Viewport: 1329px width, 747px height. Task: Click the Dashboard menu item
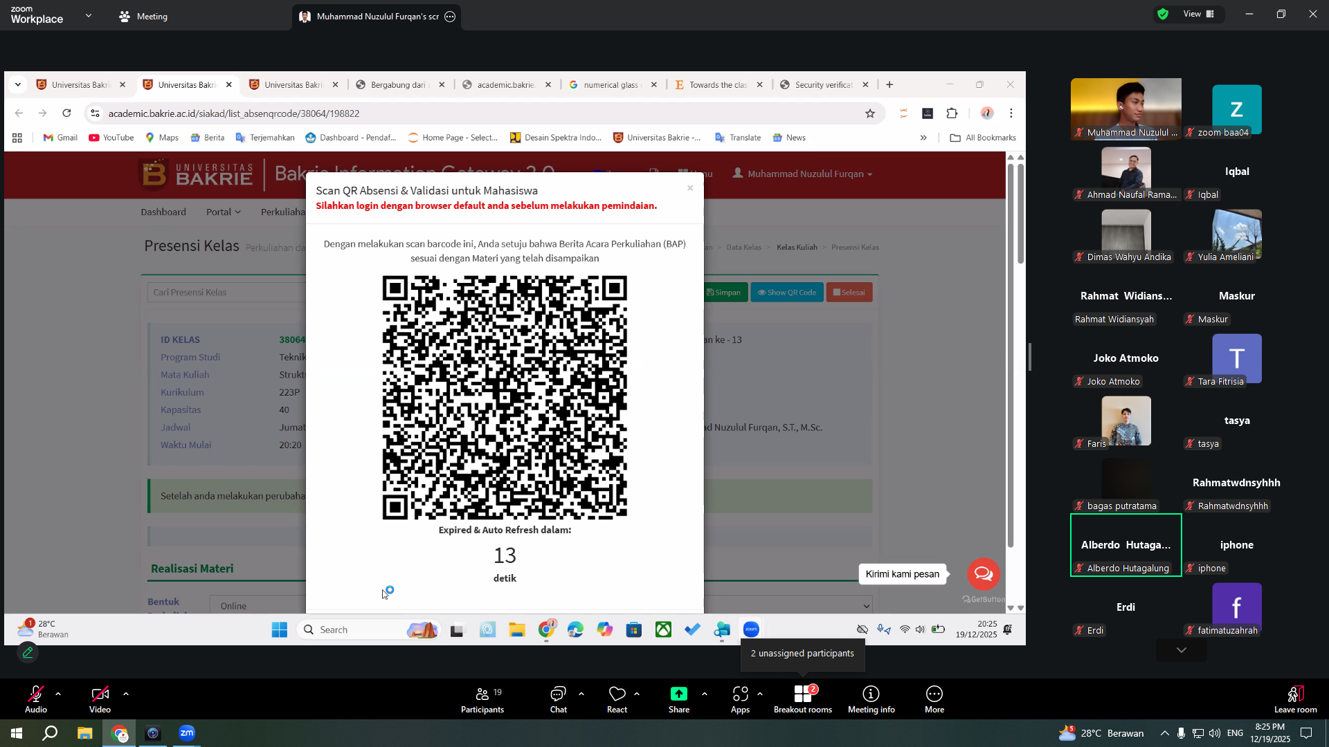point(163,212)
